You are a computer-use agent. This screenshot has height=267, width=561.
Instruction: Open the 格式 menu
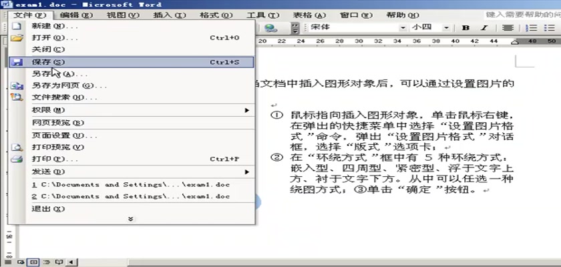(216, 15)
